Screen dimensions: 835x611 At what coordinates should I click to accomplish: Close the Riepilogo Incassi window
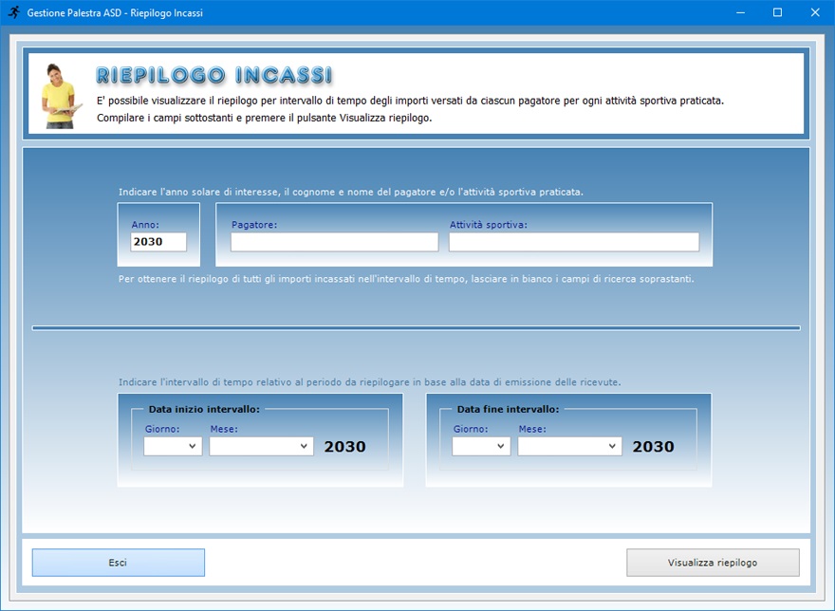tap(815, 12)
